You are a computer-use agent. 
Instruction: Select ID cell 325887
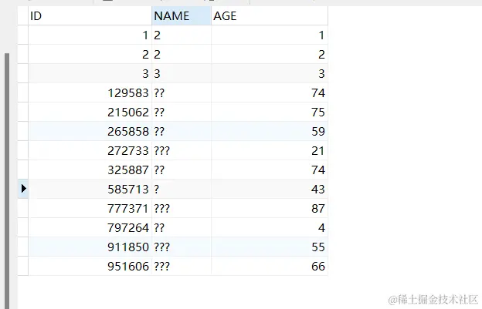coord(90,170)
